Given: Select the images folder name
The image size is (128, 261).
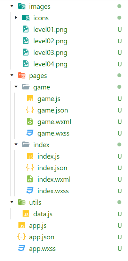Looking at the screenshot, I should pos(40,7).
